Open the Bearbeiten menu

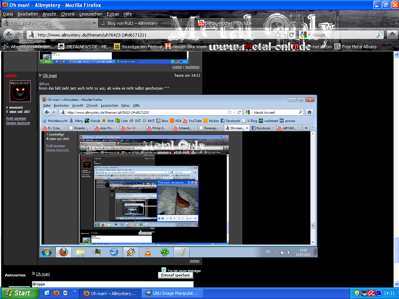[28, 14]
